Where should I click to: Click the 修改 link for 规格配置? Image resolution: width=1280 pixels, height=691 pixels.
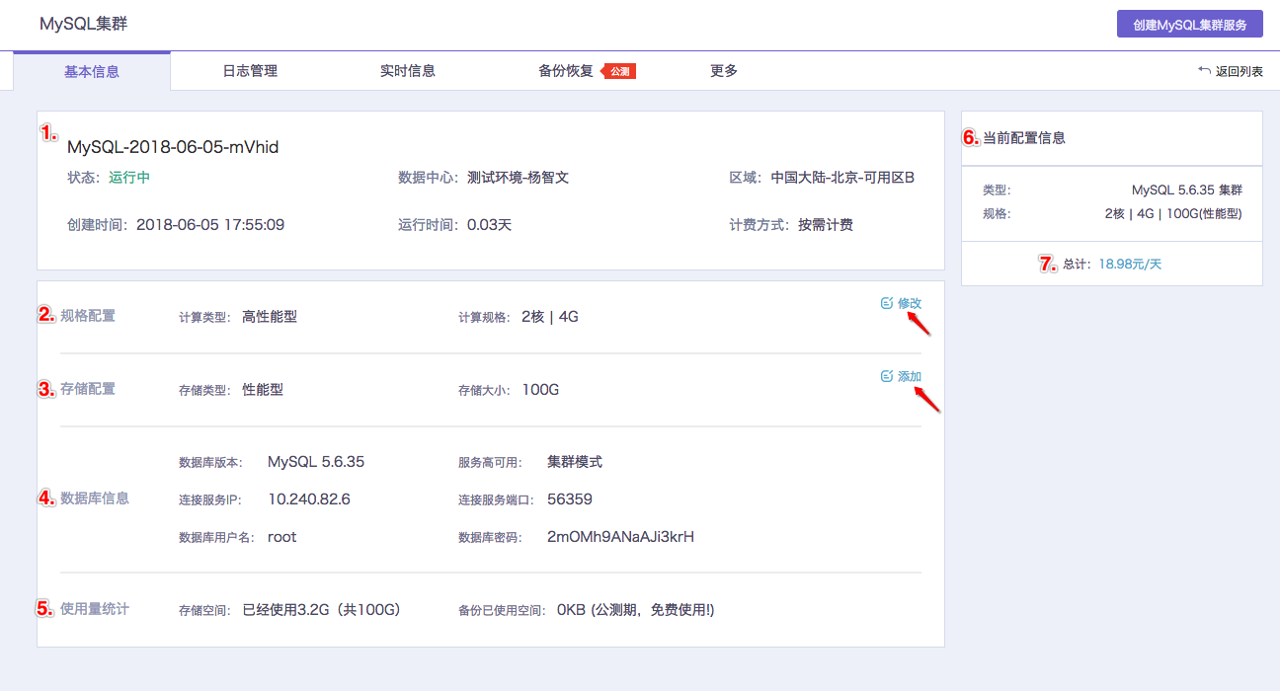tap(910, 303)
